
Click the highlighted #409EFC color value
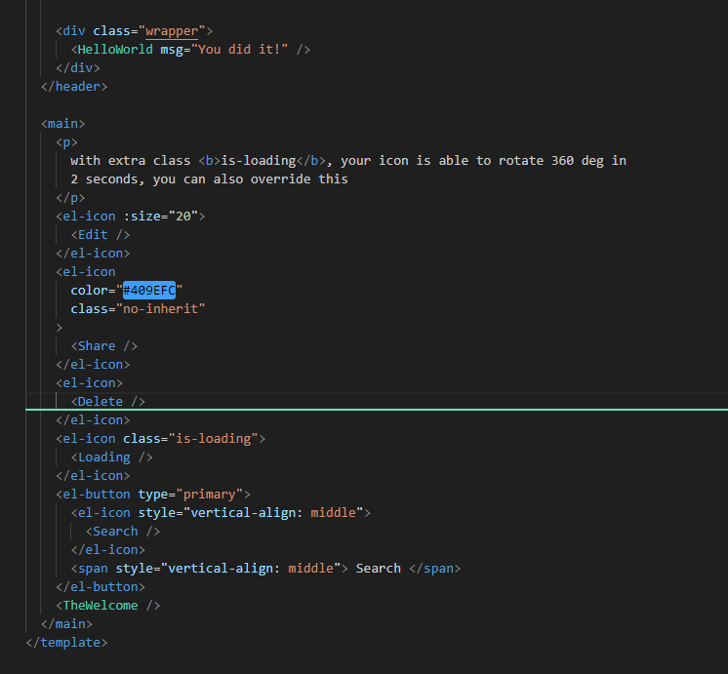click(x=149, y=290)
